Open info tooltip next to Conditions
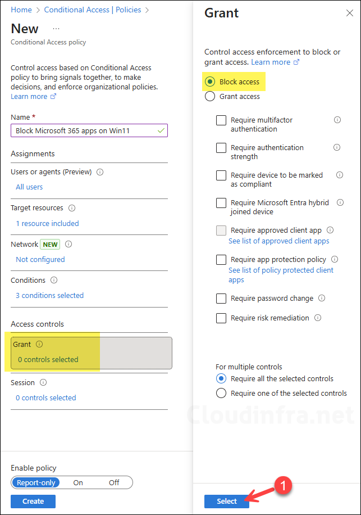The image size is (361, 515). coord(53,280)
